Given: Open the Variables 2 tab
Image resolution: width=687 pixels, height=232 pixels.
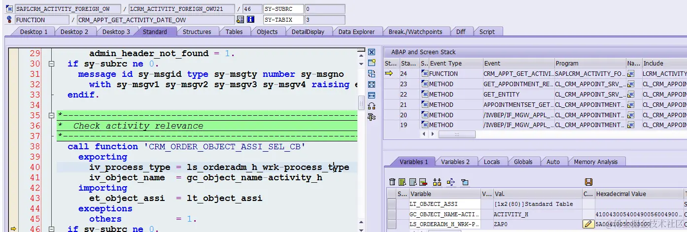Looking at the screenshot, I should tap(455, 162).
